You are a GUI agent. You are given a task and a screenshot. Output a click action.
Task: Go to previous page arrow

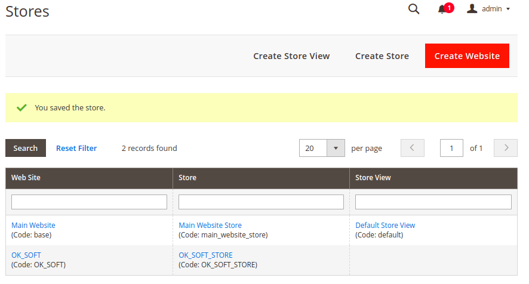412,148
